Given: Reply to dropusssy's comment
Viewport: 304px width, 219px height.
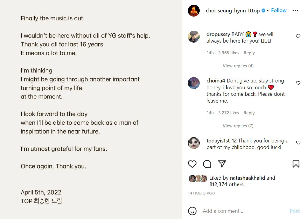Looking at the screenshot, I should click(249, 53).
